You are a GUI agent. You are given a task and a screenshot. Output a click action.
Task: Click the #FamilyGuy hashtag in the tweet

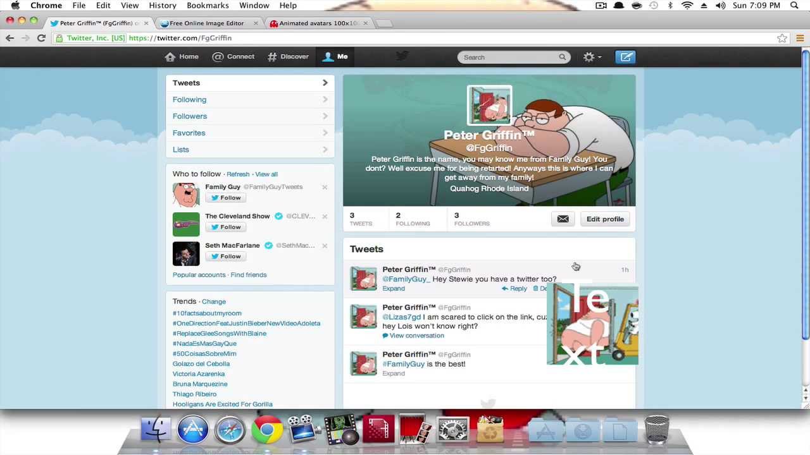click(x=404, y=364)
